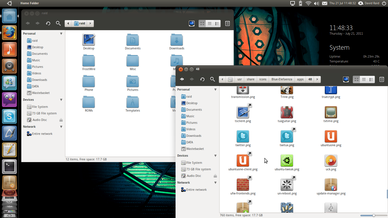This screenshot has height=218, width=388.
Task: Jump to the usr path button
Action: (x=239, y=79)
